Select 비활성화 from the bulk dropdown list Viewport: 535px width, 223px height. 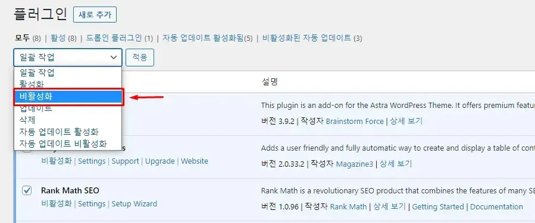point(68,97)
